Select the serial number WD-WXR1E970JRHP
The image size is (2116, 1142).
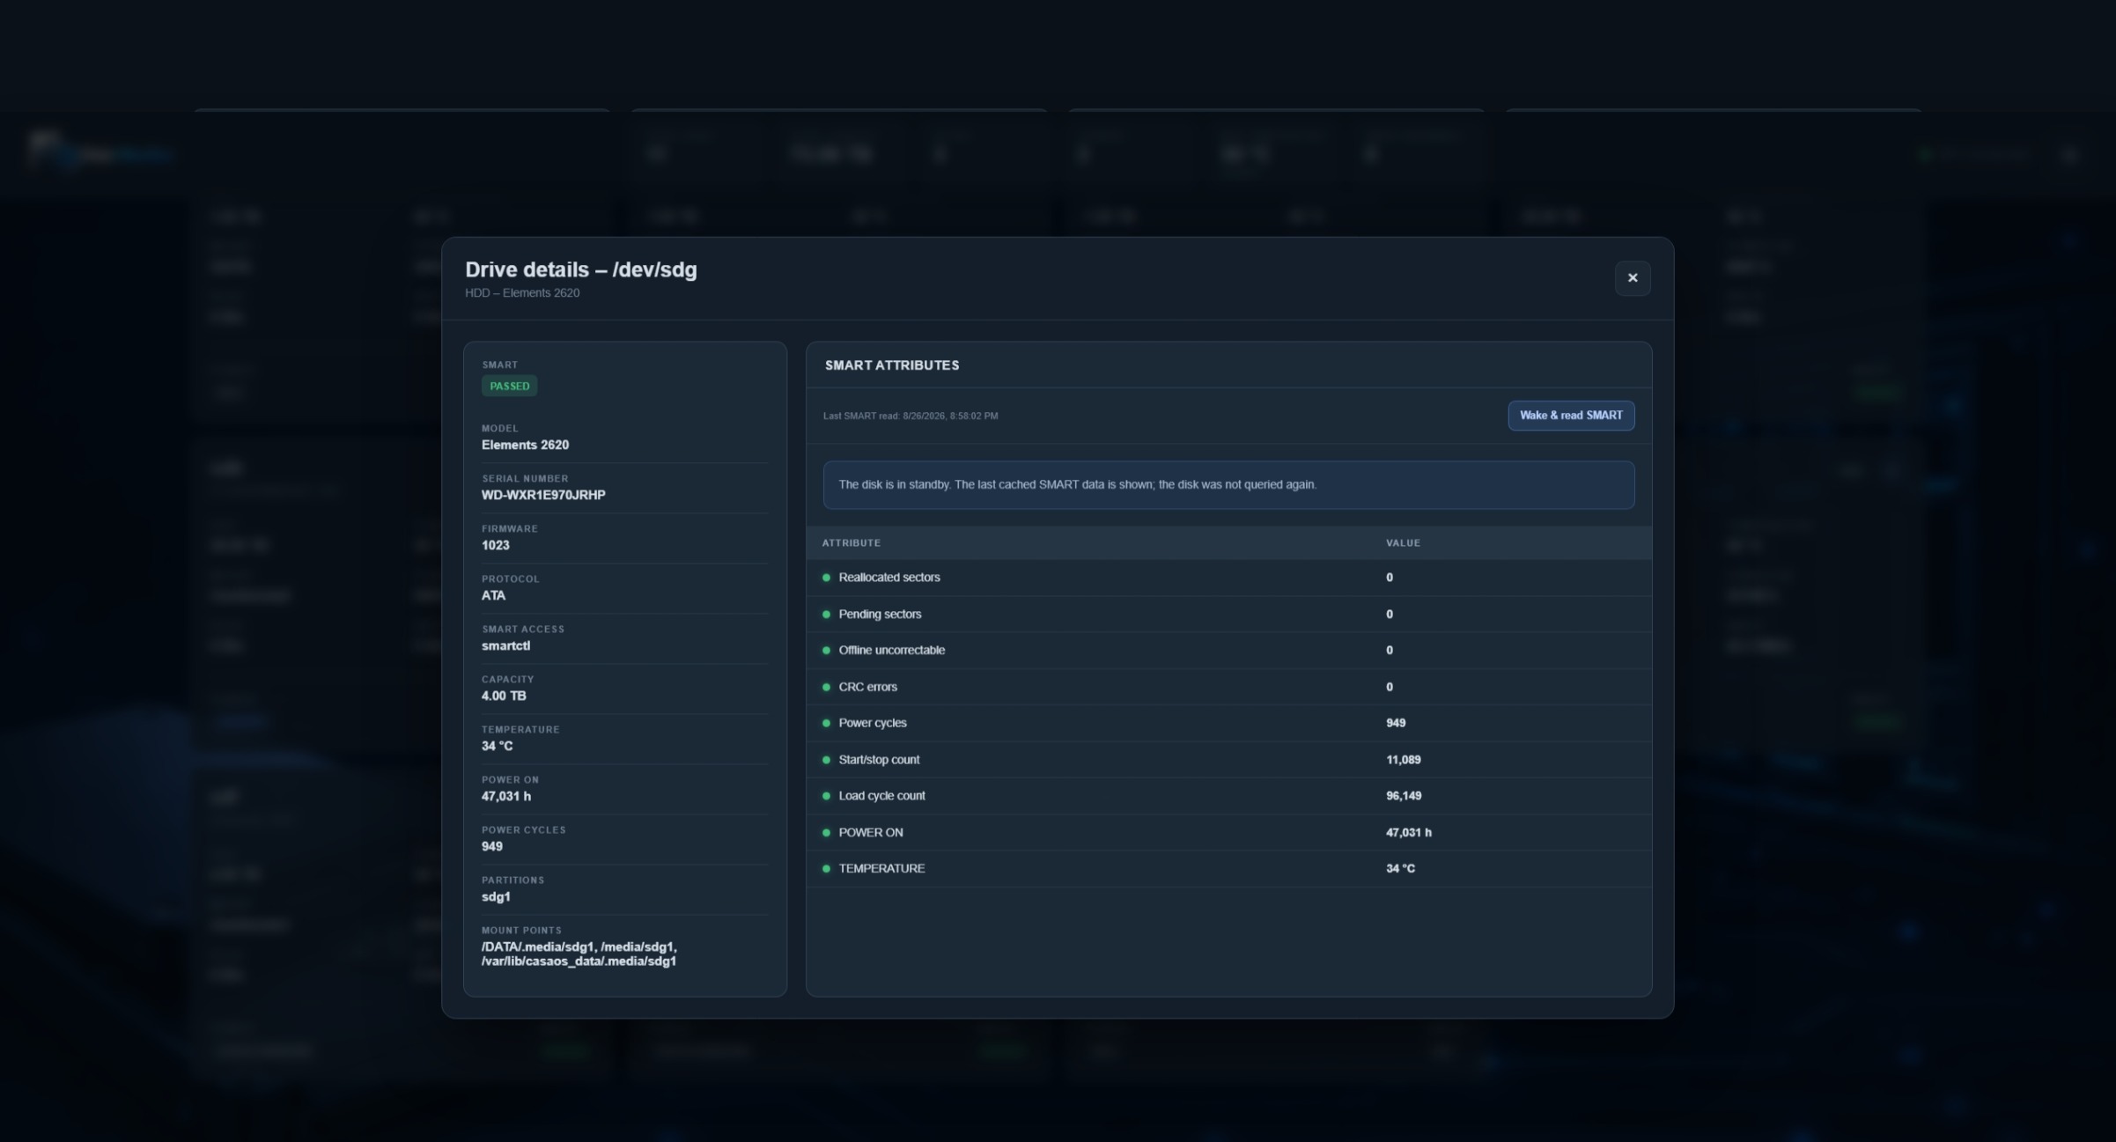543,495
